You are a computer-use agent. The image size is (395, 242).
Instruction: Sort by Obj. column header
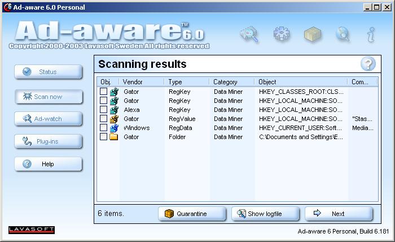[x=108, y=82]
